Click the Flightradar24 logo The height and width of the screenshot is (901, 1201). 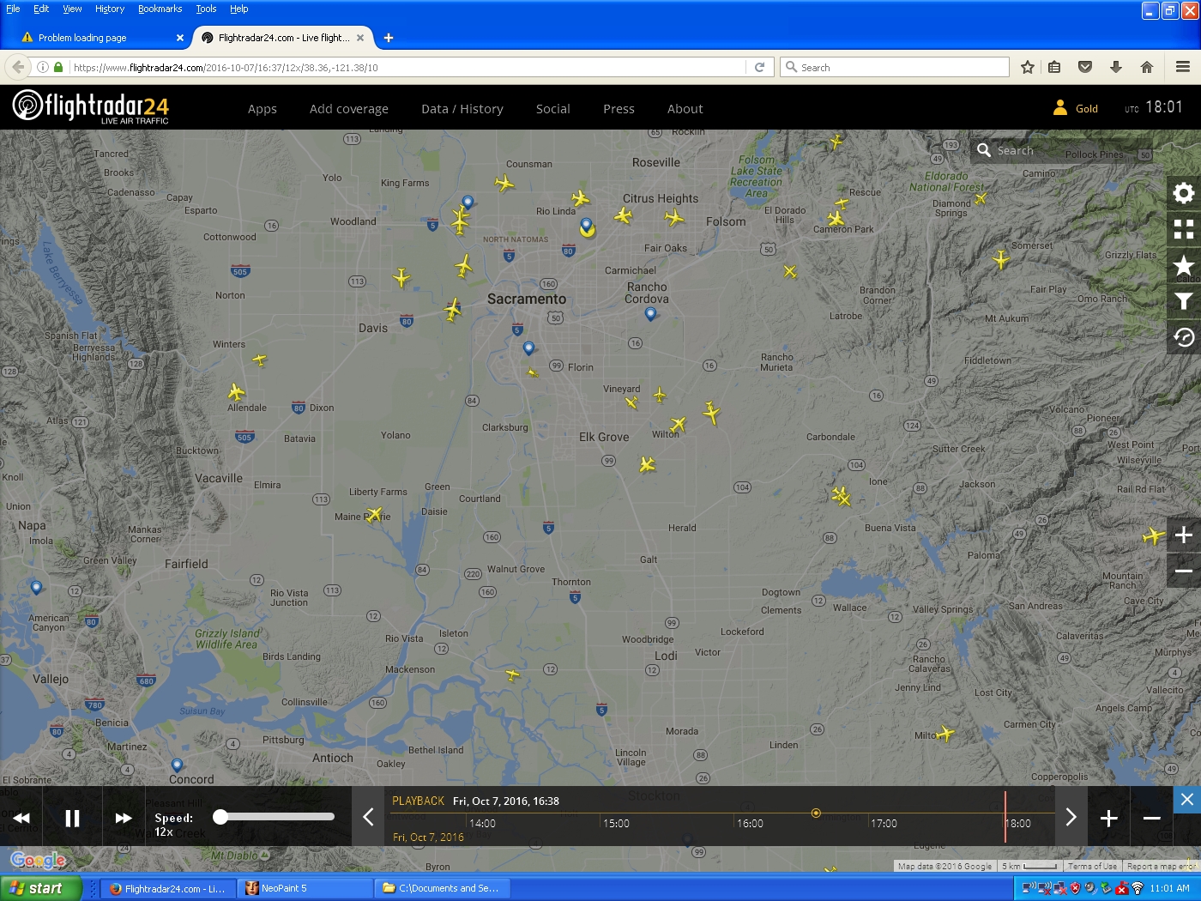(x=91, y=107)
